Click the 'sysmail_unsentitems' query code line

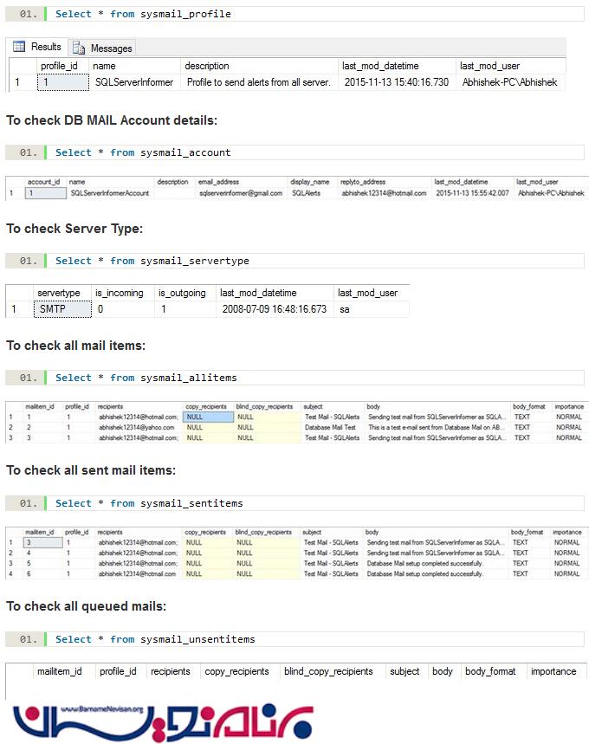(x=294, y=639)
